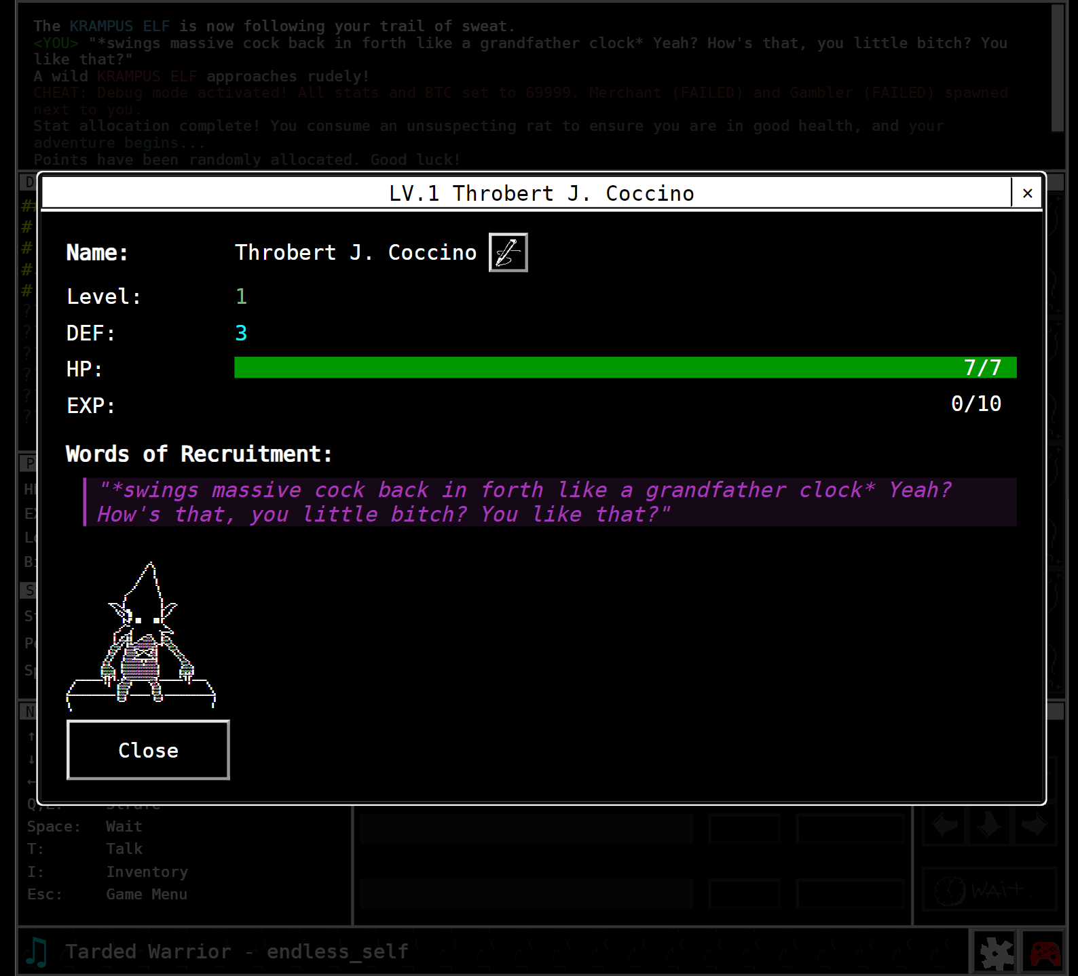This screenshot has width=1078, height=976.
Task: Click the Wait clock button
Action: [x=988, y=889]
